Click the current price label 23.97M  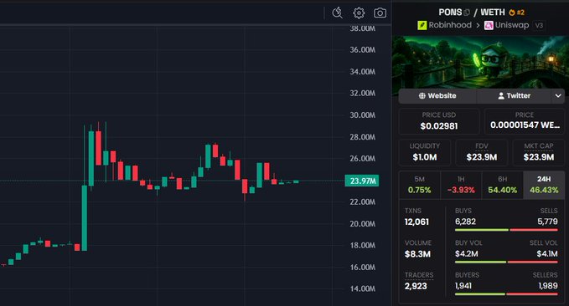[x=362, y=181]
